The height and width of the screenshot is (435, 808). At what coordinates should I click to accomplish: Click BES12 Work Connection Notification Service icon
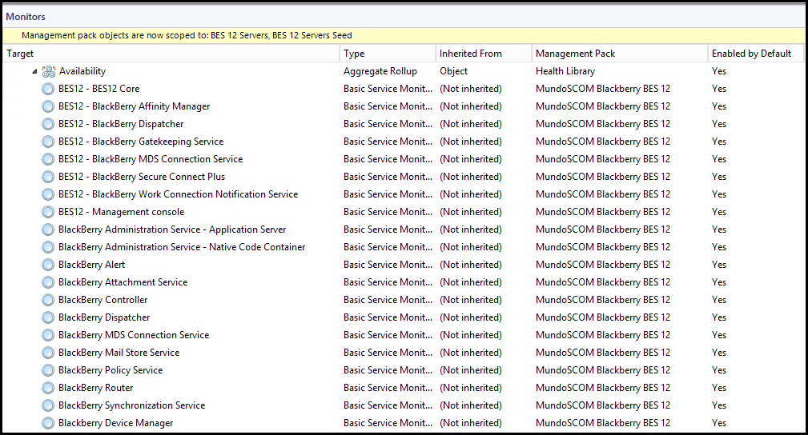48,194
